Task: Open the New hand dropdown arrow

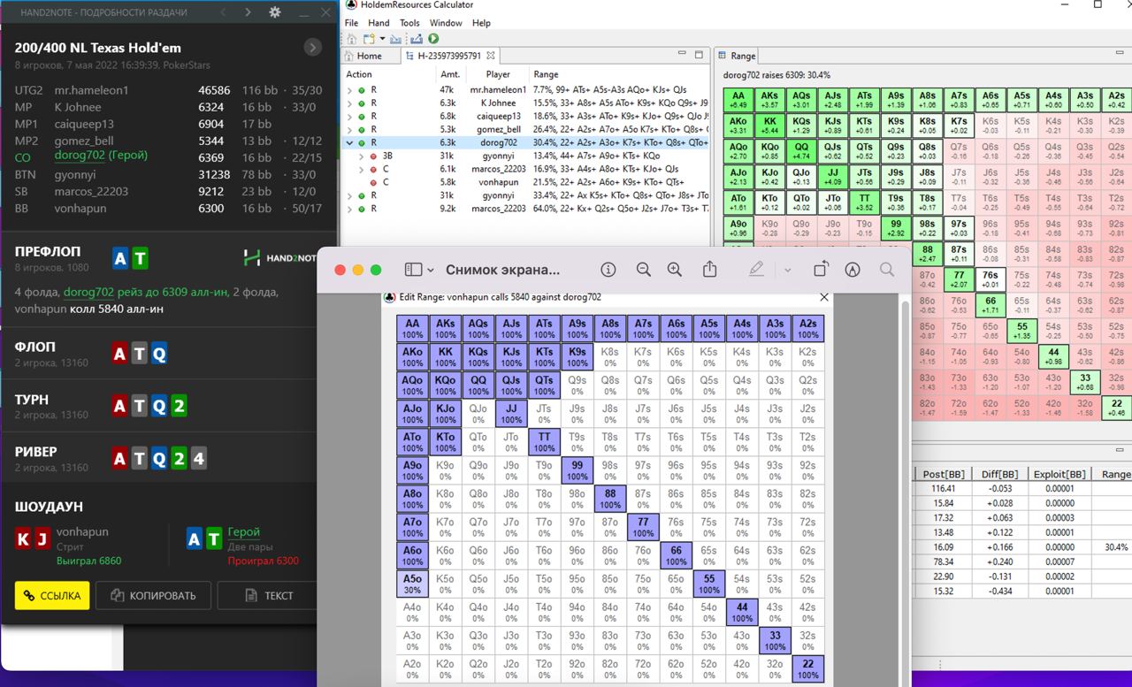Action: (x=382, y=39)
